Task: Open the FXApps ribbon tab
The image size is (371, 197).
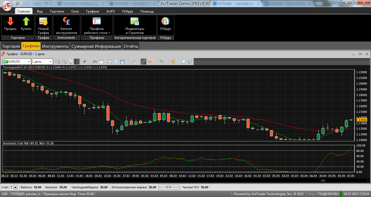Action: pyautogui.click(x=128, y=11)
